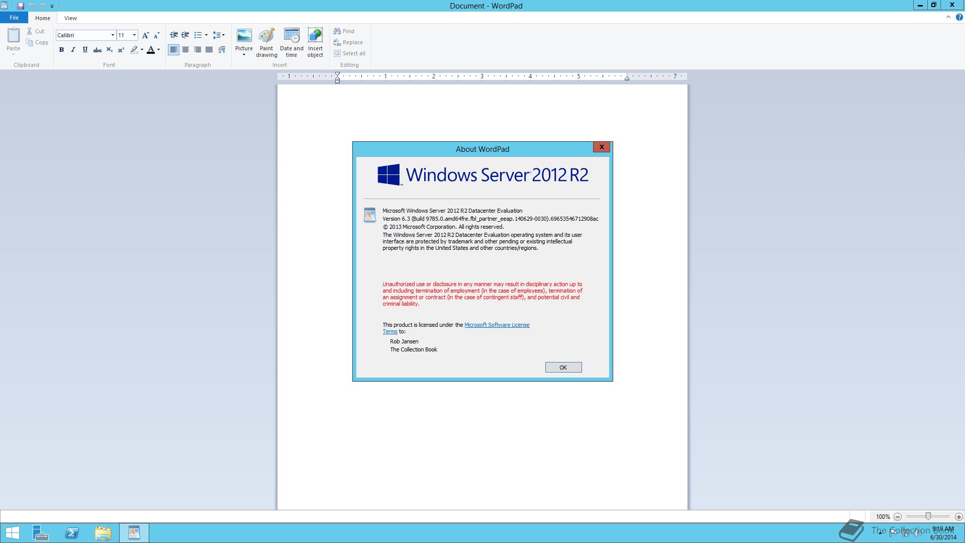The height and width of the screenshot is (543, 965).
Task: Open Server Manager from taskbar
Action: [x=41, y=533]
